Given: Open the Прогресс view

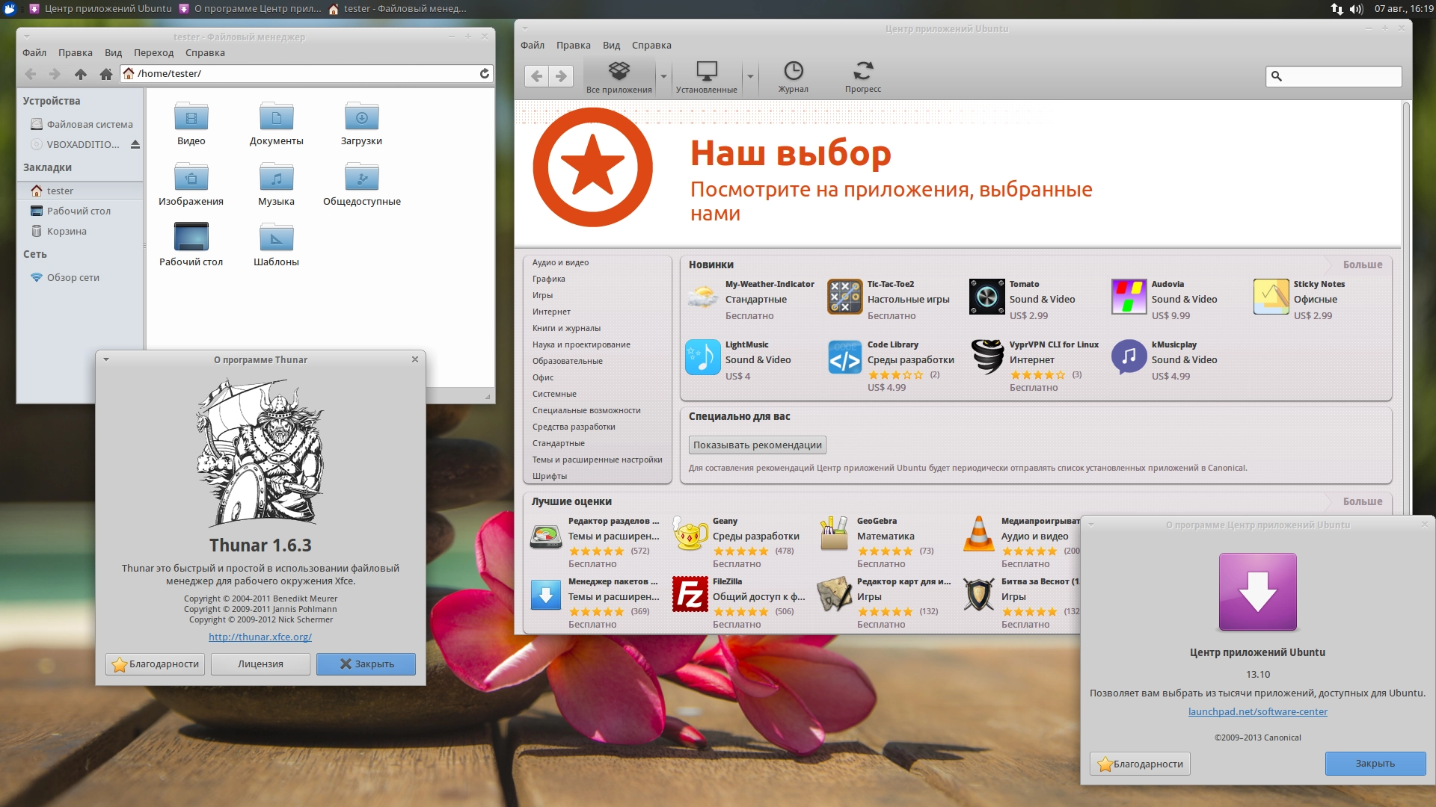Looking at the screenshot, I should 863,77.
